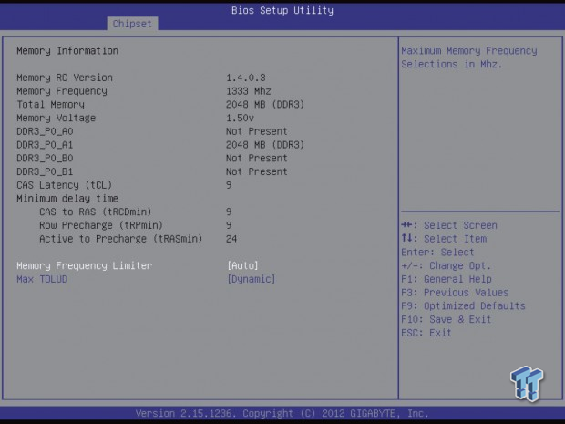Click the DDR3_P0_B0 slot label
The height and width of the screenshot is (424, 565).
click(45, 159)
